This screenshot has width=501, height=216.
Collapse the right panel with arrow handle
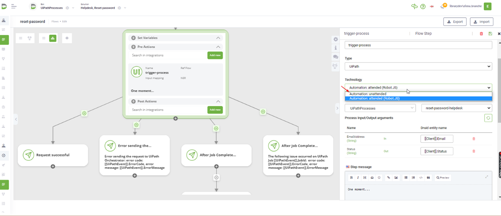point(338,108)
